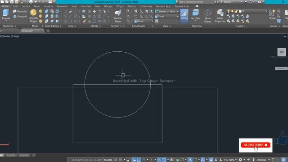288x162 pixels.
Task: Open the Shades of Gray visual style dropdown
Action: coord(167,11)
